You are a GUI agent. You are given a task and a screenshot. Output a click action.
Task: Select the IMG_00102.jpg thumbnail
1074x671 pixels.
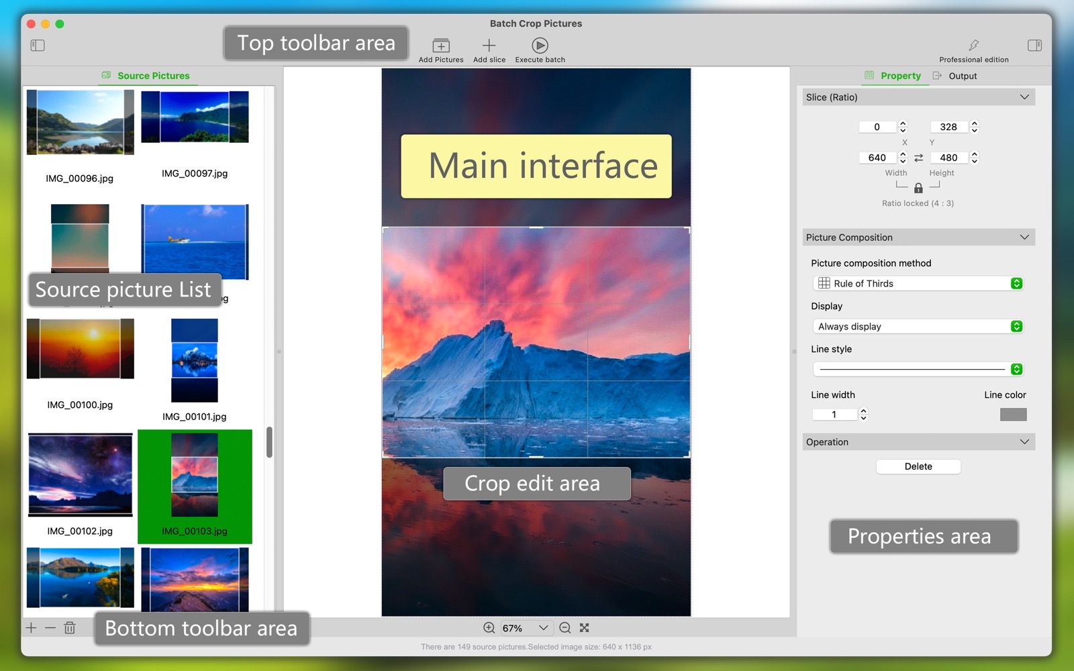80,476
